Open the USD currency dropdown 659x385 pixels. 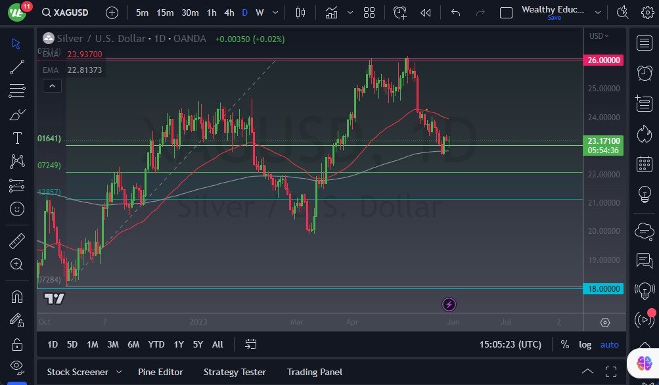pyautogui.click(x=599, y=36)
